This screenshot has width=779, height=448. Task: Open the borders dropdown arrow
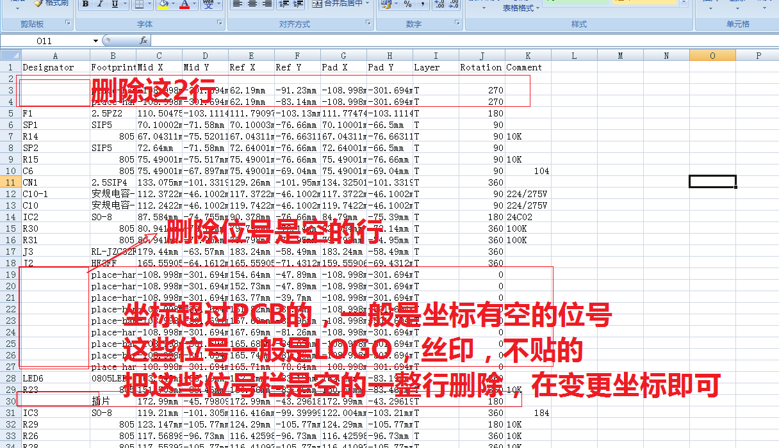click(x=149, y=4)
